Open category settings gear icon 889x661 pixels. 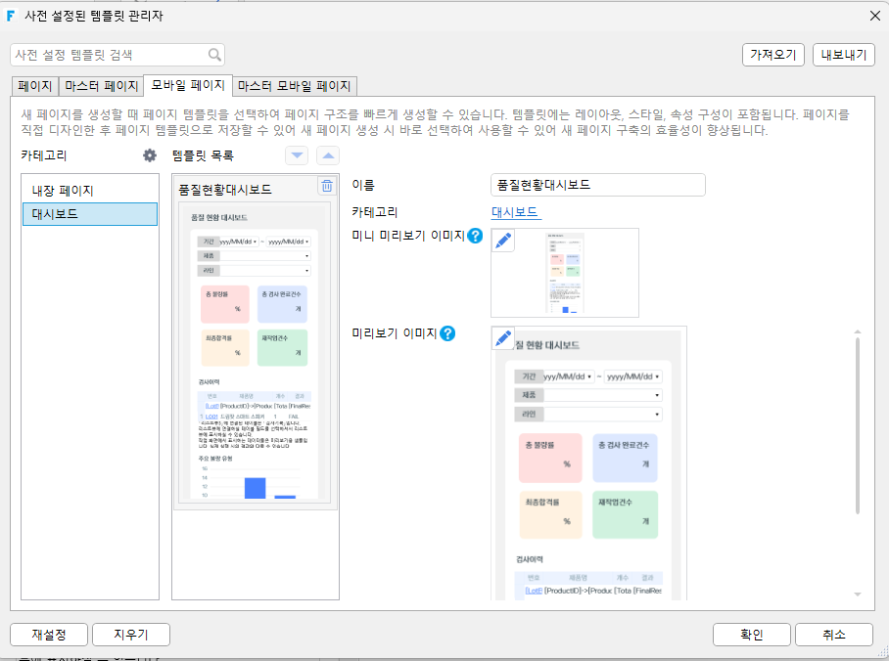point(150,155)
